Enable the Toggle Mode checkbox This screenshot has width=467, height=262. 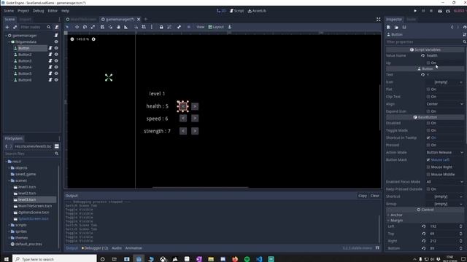[x=428, y=130]
